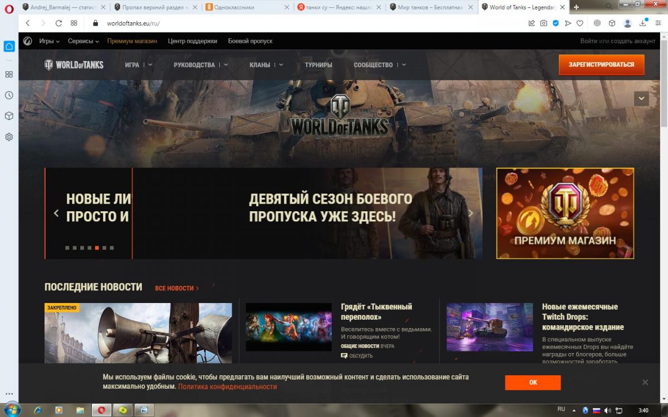Screen dimensions: 668x417
Task: Expand the Сервисы dropdown in top bar
Action: (83, 41)
